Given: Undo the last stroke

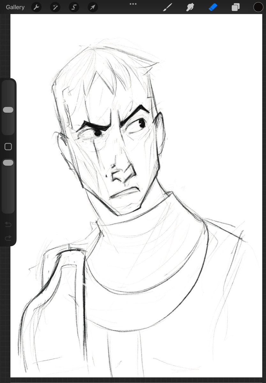Looking at the screenshot, I should point(8,225).
